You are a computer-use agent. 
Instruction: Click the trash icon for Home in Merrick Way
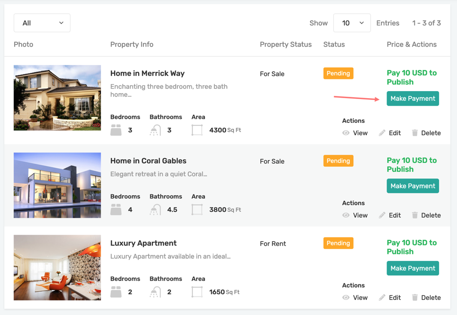415,133
